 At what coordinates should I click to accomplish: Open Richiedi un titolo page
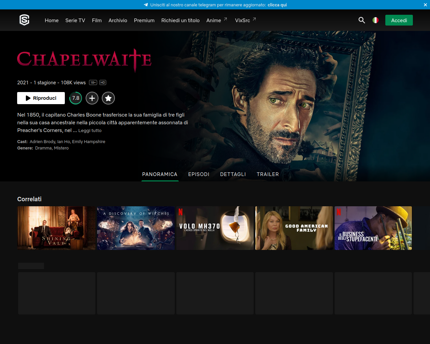pos(180,20)
